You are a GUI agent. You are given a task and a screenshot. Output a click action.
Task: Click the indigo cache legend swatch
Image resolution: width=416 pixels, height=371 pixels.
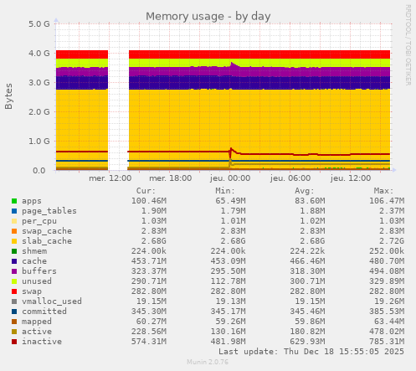point(14,261)
